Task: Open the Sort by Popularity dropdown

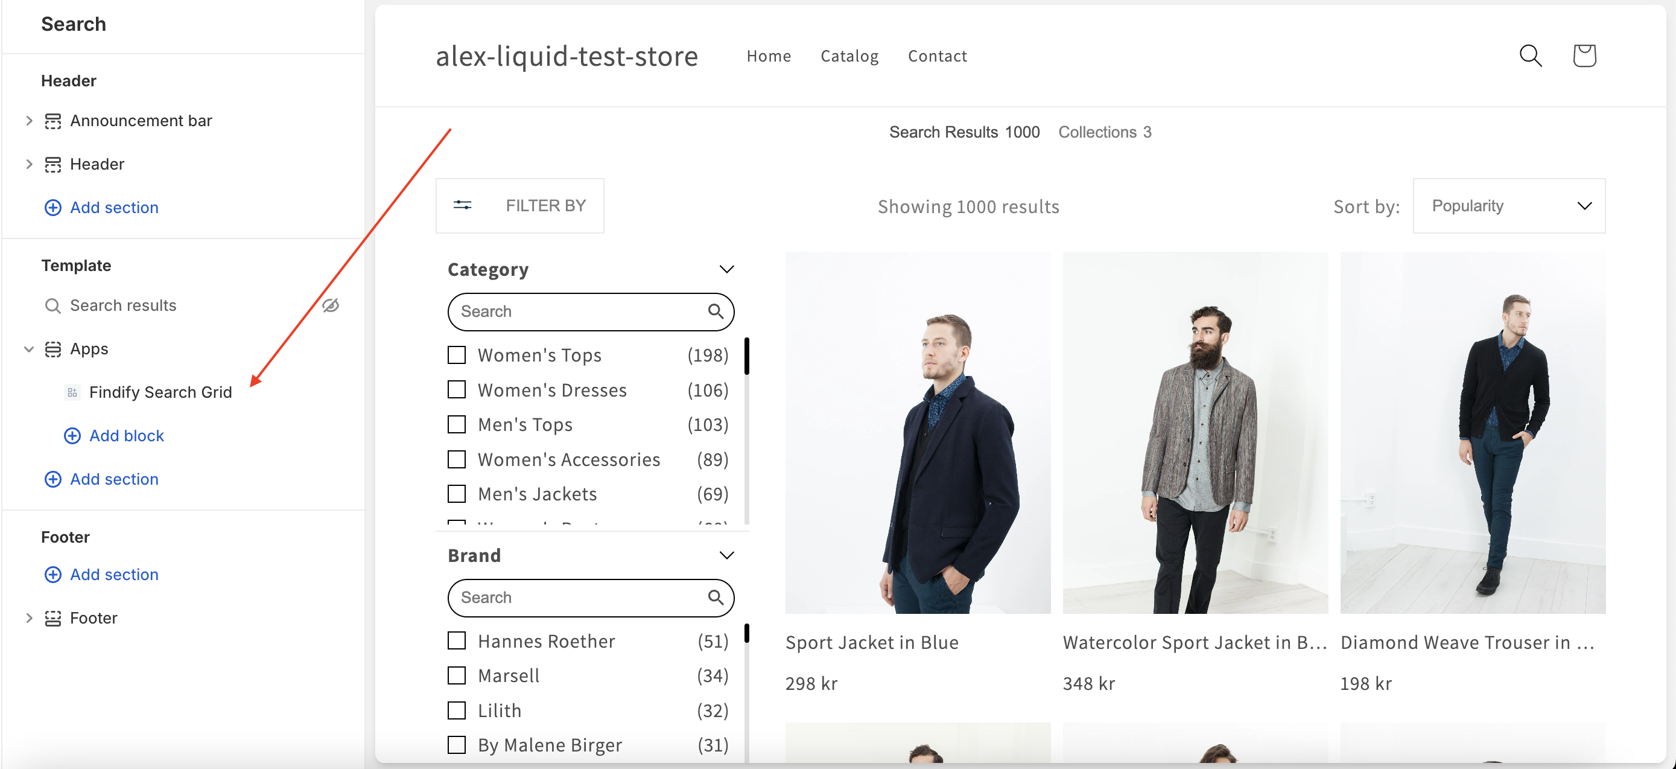Action: tap(1508, 206)
